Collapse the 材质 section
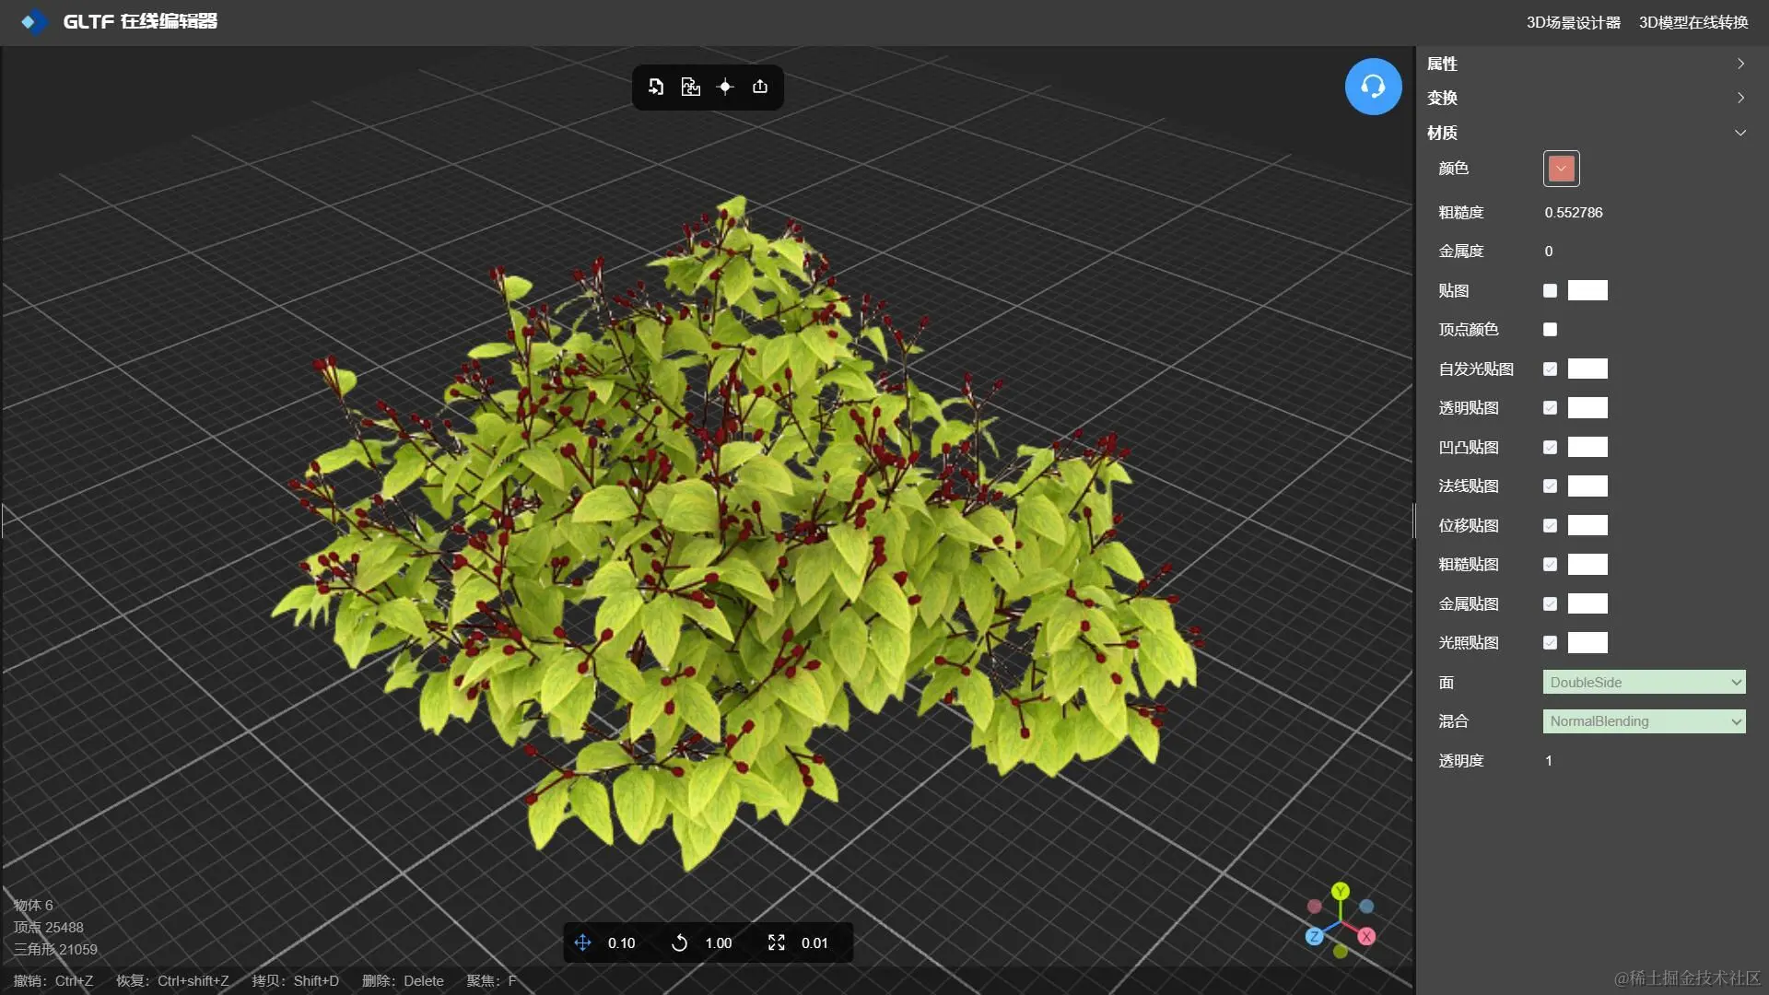Screen dimensions: 1769x995 point(1585,133)
